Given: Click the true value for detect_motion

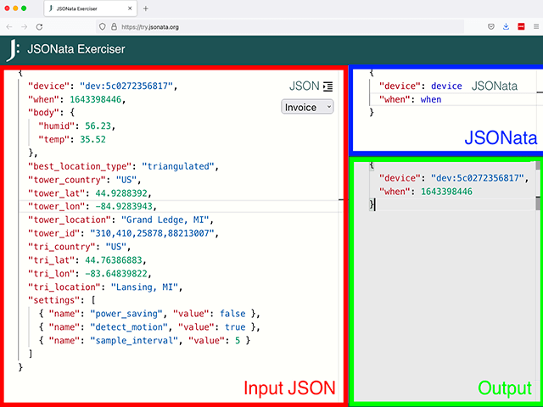Looking at the screenshot, I should coord(235,327).
